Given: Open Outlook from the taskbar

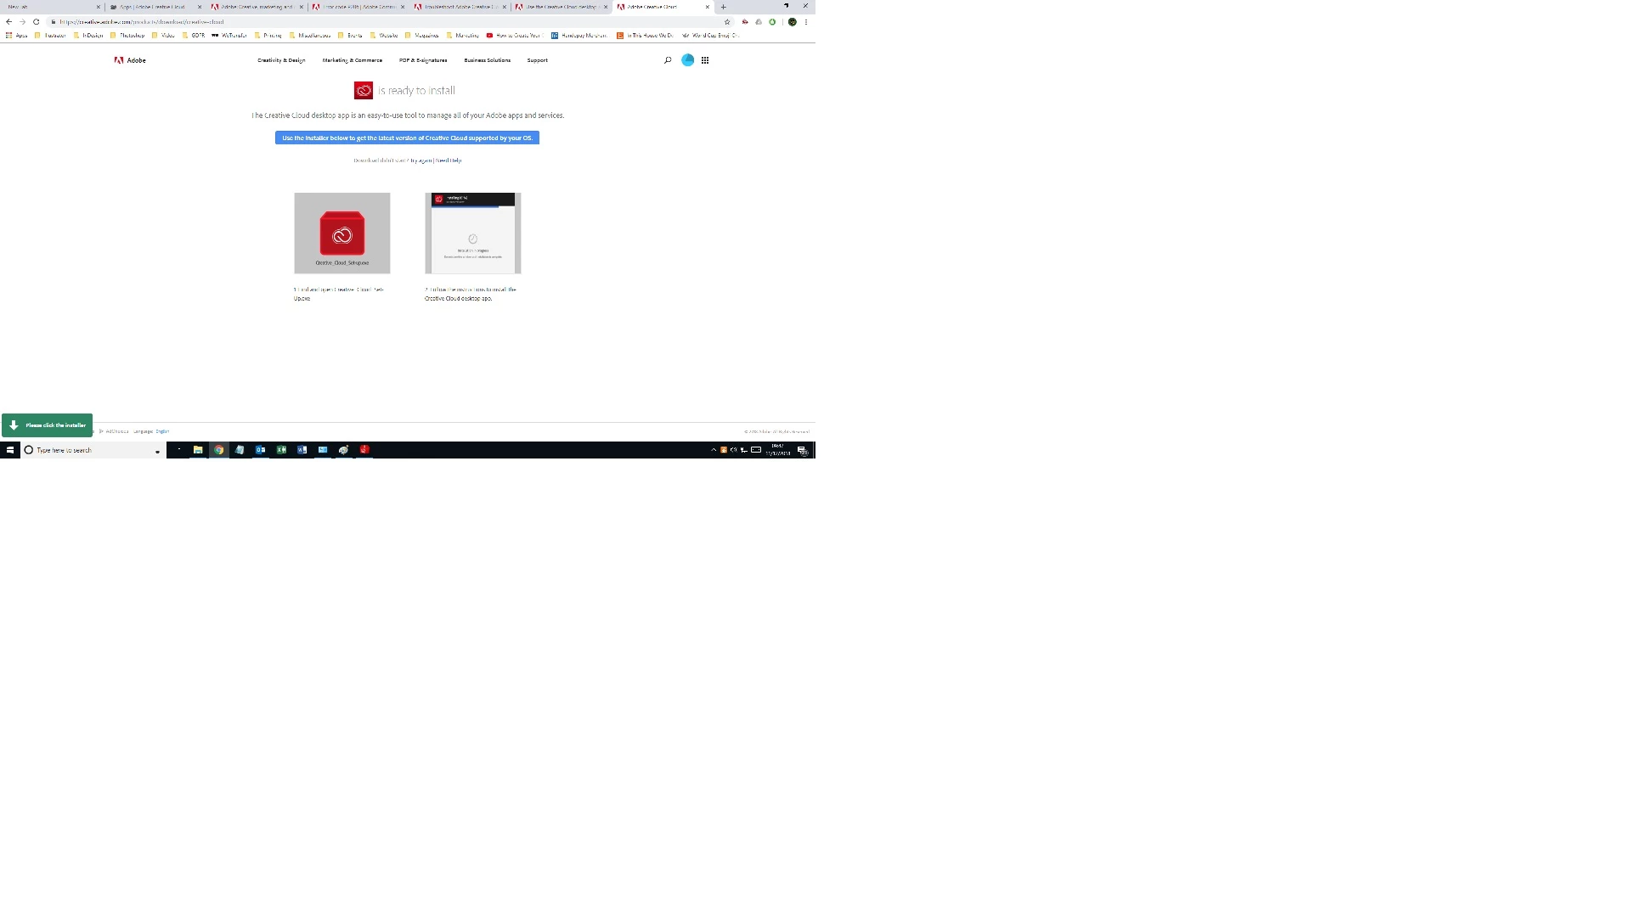Looking at the screenshot, I should [x=261, y=450].
